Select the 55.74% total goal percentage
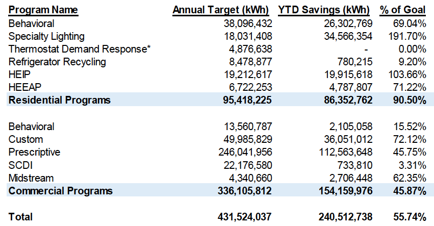The height and width of the screenshot is (226, 434). 410,217
